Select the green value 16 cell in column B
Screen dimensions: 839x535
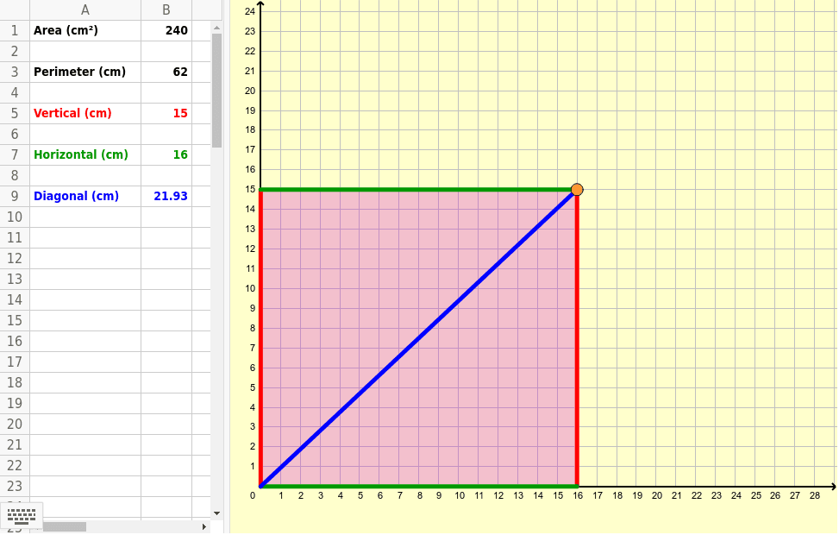click(x=166, y=154)
